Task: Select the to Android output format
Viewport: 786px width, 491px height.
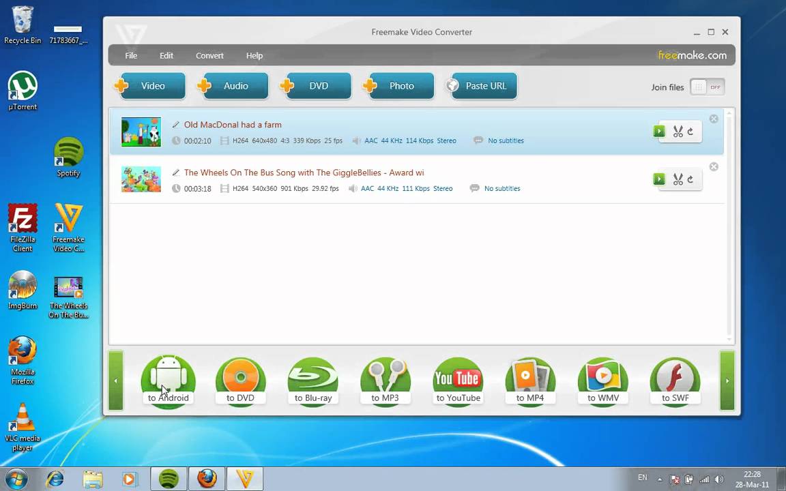Action: [169, 382]
